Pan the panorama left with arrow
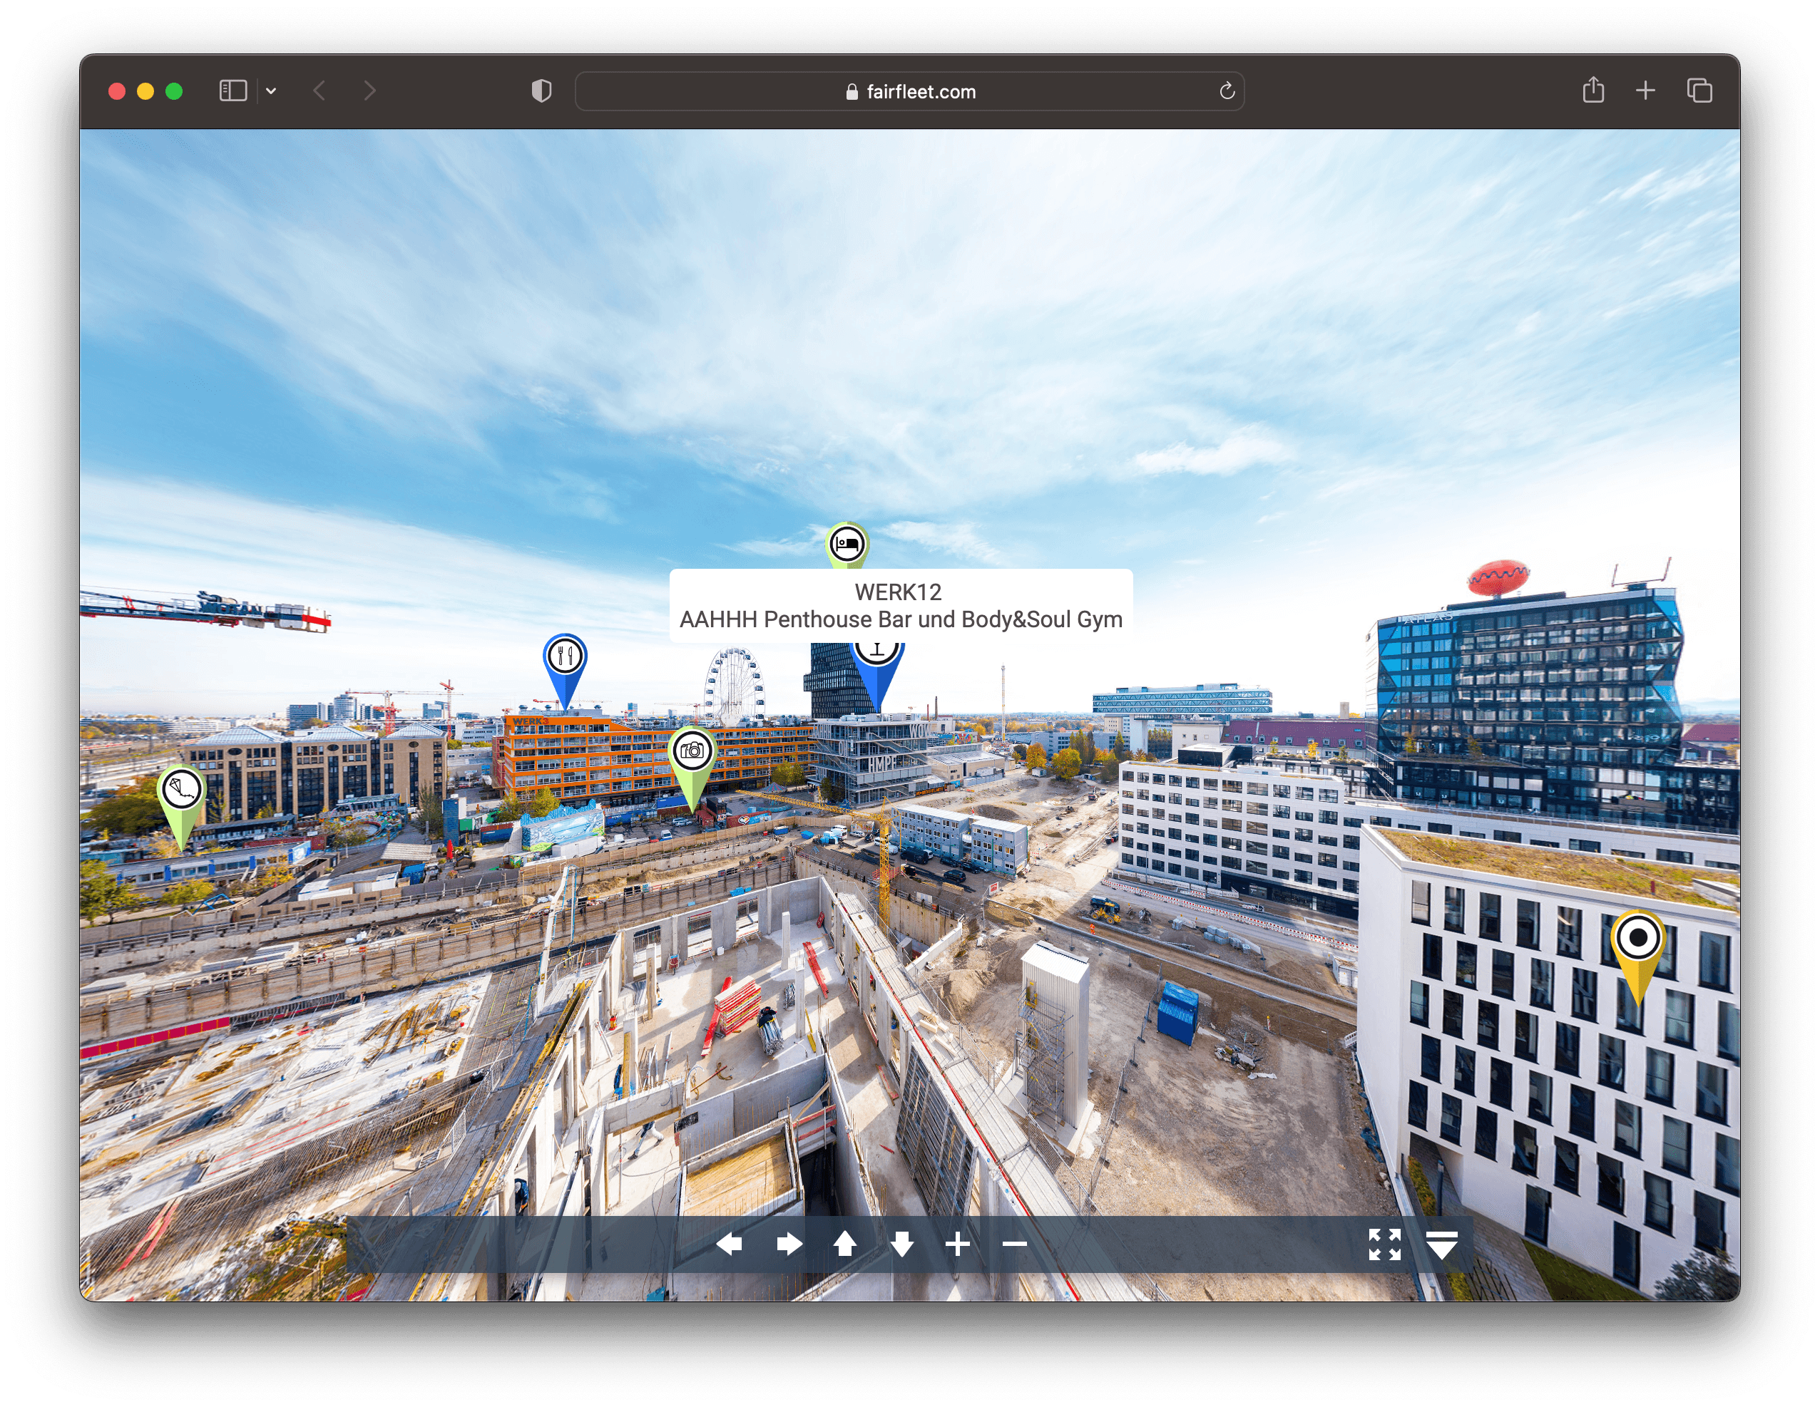Screen dimensions: 1820x1407 pos(728,1244)
